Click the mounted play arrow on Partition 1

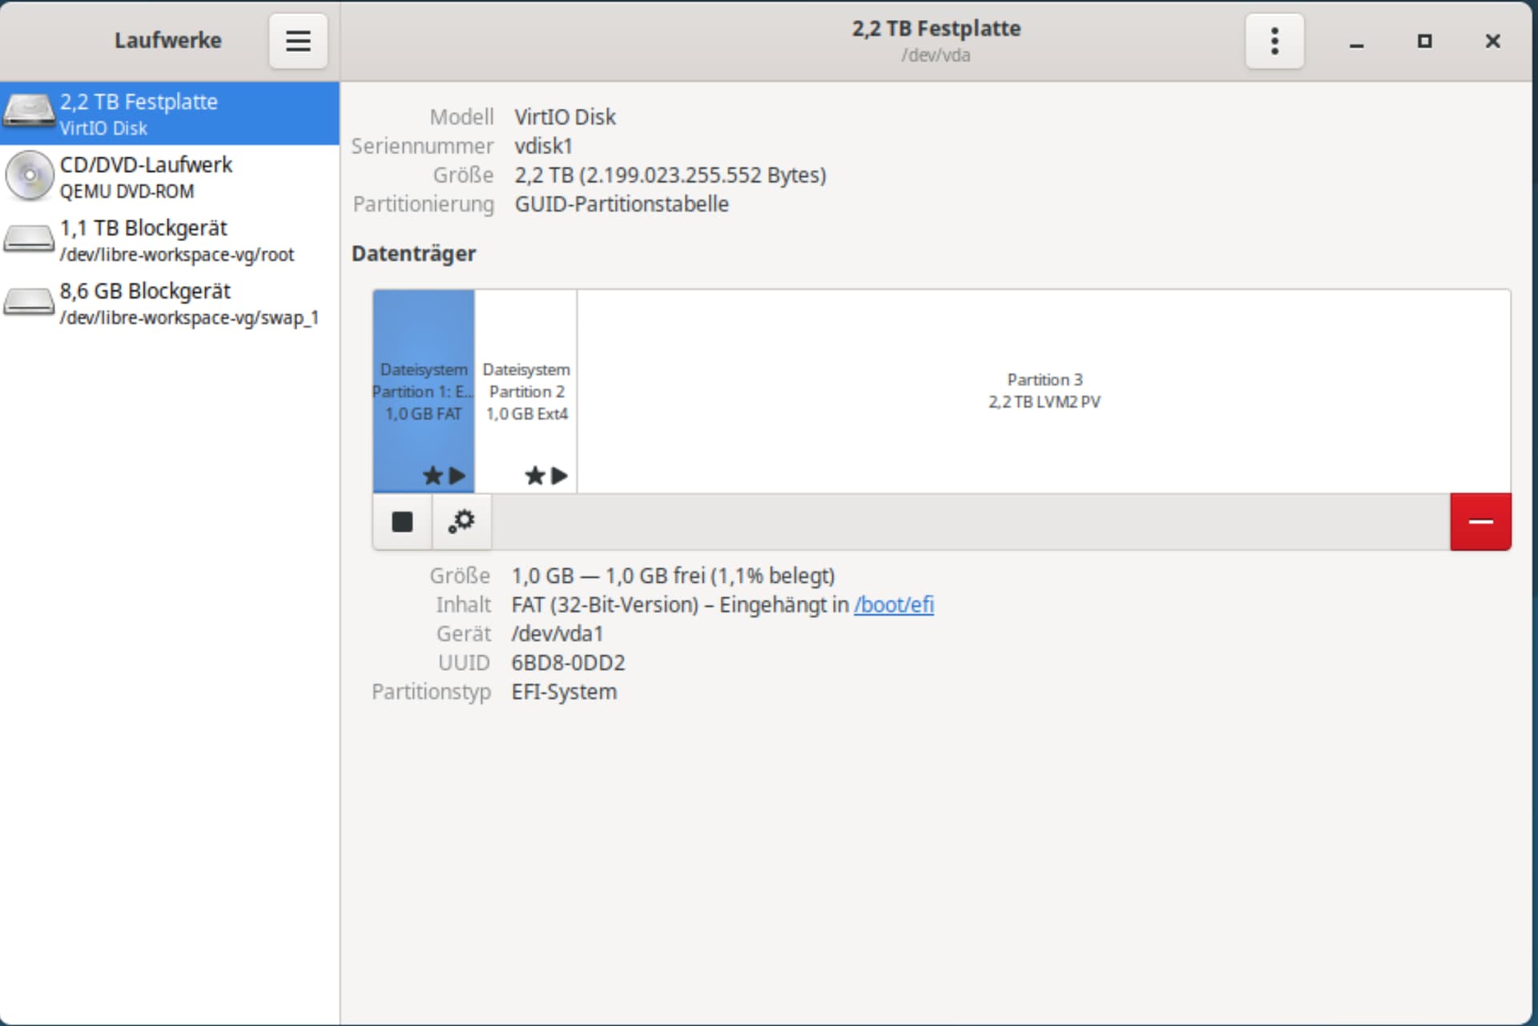click(x=457, y=476)
